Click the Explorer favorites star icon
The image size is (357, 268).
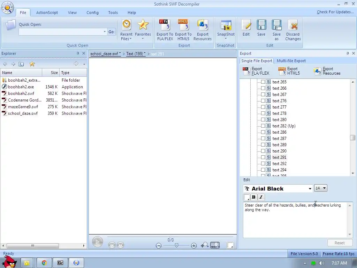pyautogui.click(x=32, y=64)
